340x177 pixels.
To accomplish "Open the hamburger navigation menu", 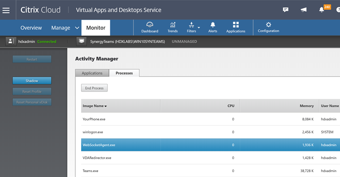I will point(6,10).
